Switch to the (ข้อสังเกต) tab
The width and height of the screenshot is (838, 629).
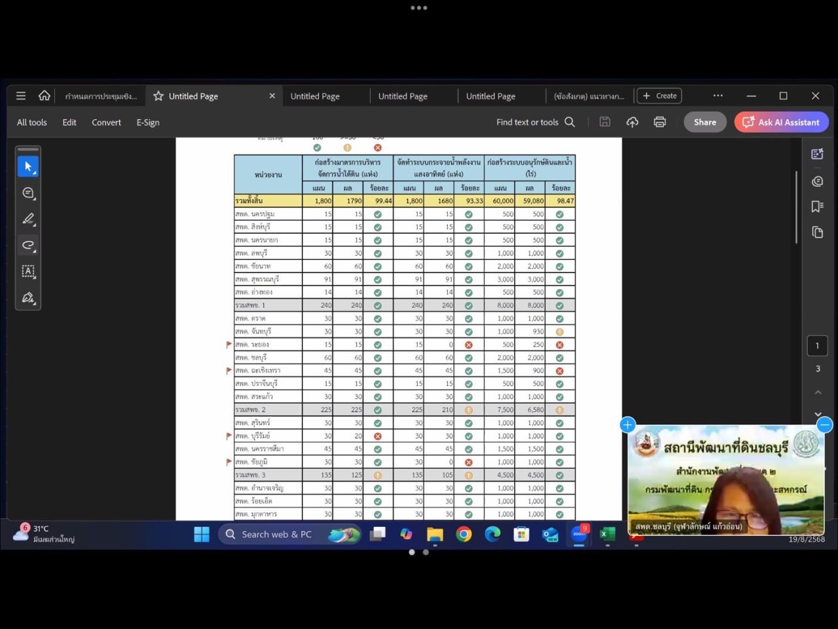point(589,96)
